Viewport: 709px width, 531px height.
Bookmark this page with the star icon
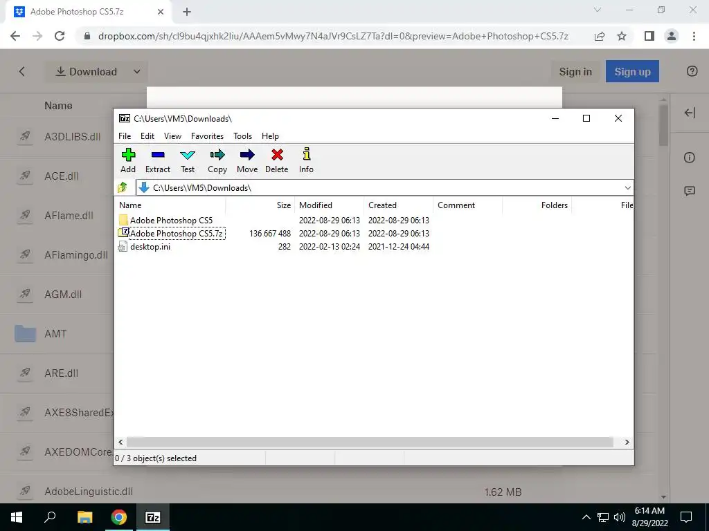click(622, 36)
